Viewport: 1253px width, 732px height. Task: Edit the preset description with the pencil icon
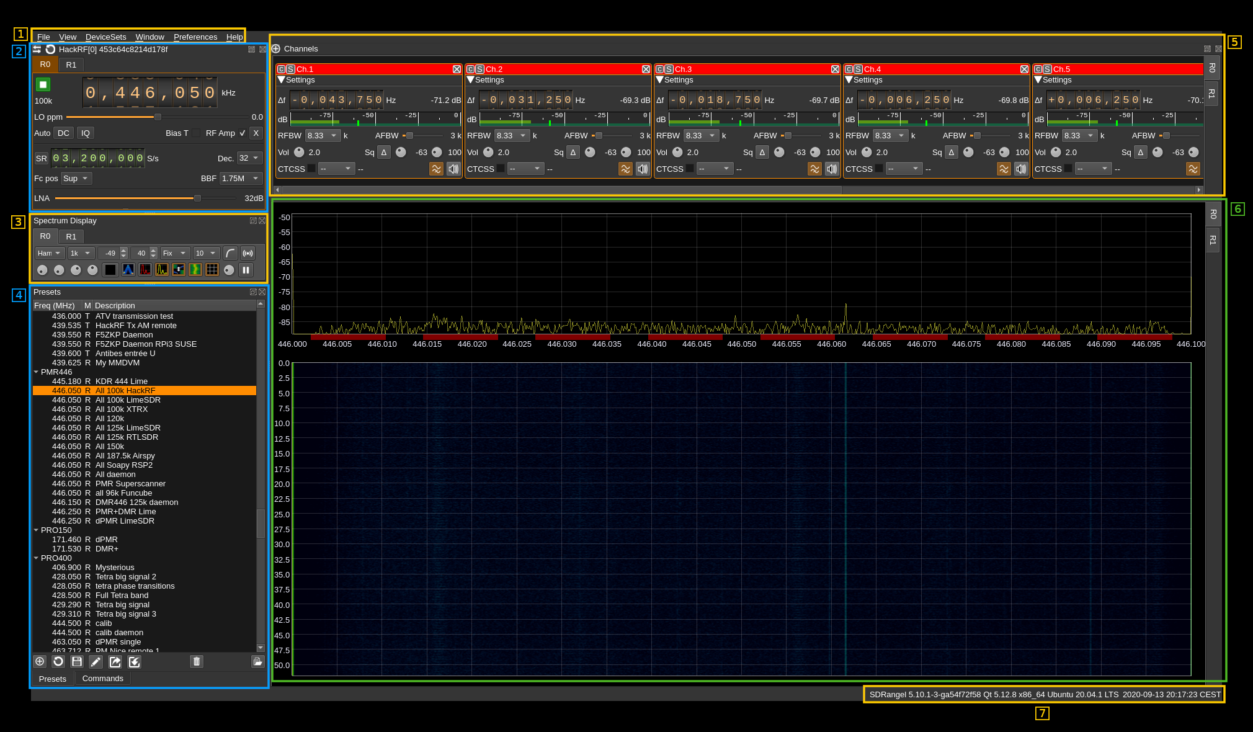pos(96,662)
